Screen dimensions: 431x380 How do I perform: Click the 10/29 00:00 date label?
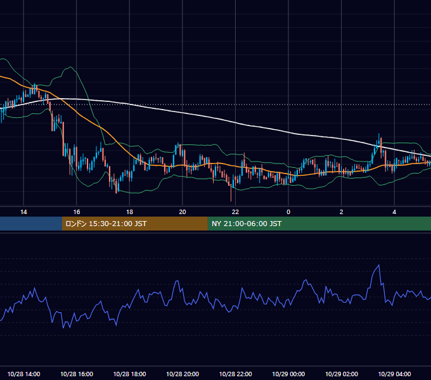(288, 374)
